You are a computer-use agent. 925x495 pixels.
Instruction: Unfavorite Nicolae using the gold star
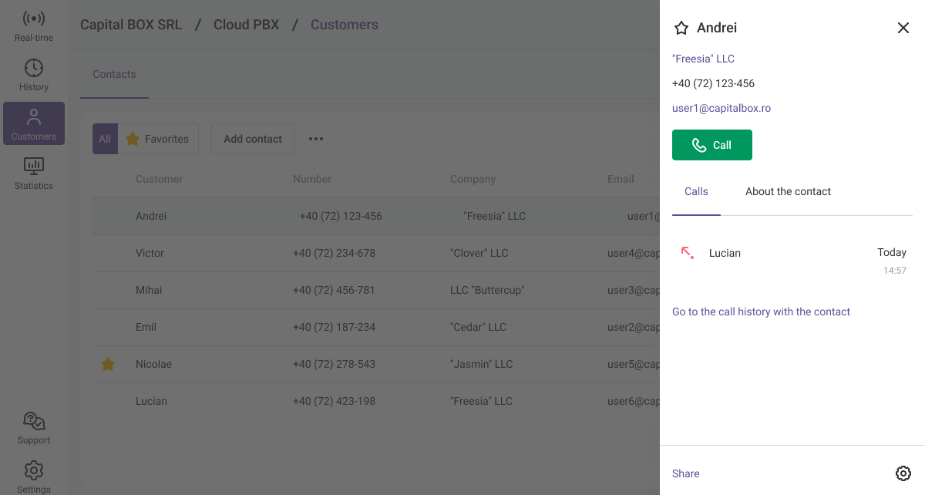(x=108, y=364)
